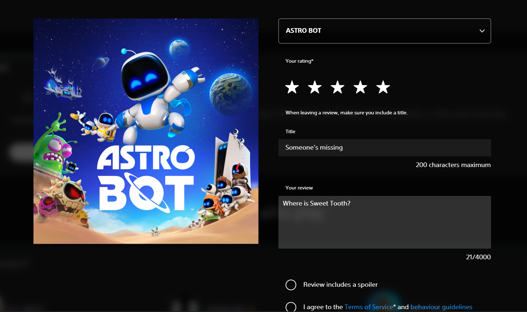The width and height of the screenshot is (527, 312).
Task: Give a five-star rating
Action: point(383,87)
